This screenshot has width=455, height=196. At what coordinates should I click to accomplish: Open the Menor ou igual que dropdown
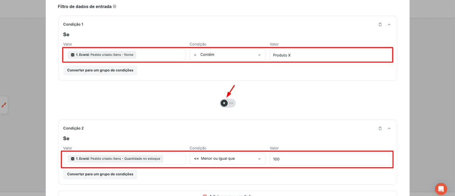[227, 159]
